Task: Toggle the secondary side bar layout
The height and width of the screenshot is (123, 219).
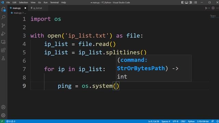Action: pyautogui.click(x=190, y=2)
